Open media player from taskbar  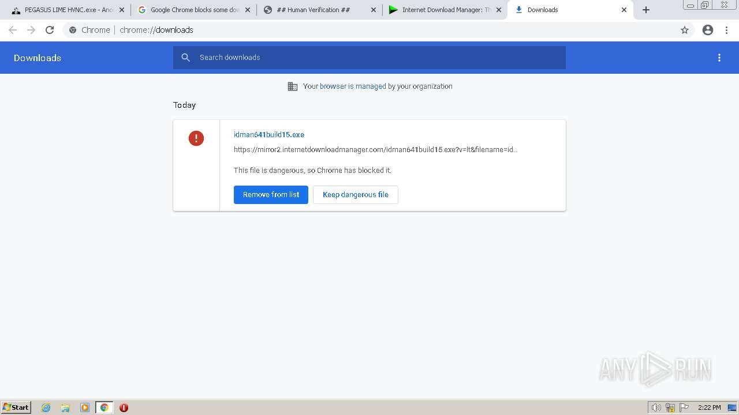pos(85,408)
